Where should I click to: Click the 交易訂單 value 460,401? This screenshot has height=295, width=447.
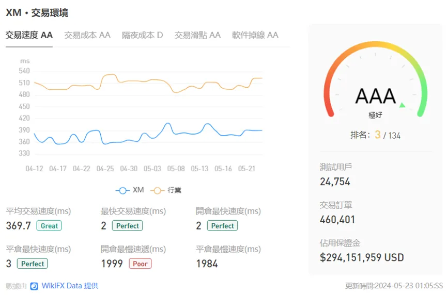pos(337,219)
